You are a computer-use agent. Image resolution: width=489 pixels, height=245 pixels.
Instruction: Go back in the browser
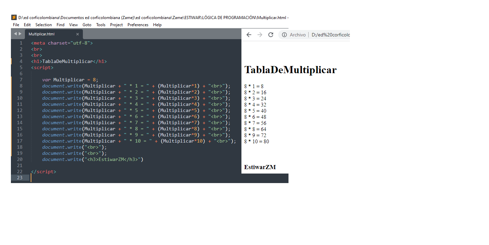[249, 35]
